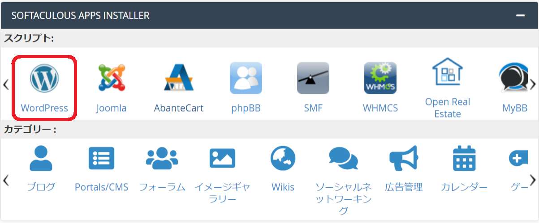539x223 pixels.
Task: Launch the WHMCS script icon
Action: [x=380, y=78]
